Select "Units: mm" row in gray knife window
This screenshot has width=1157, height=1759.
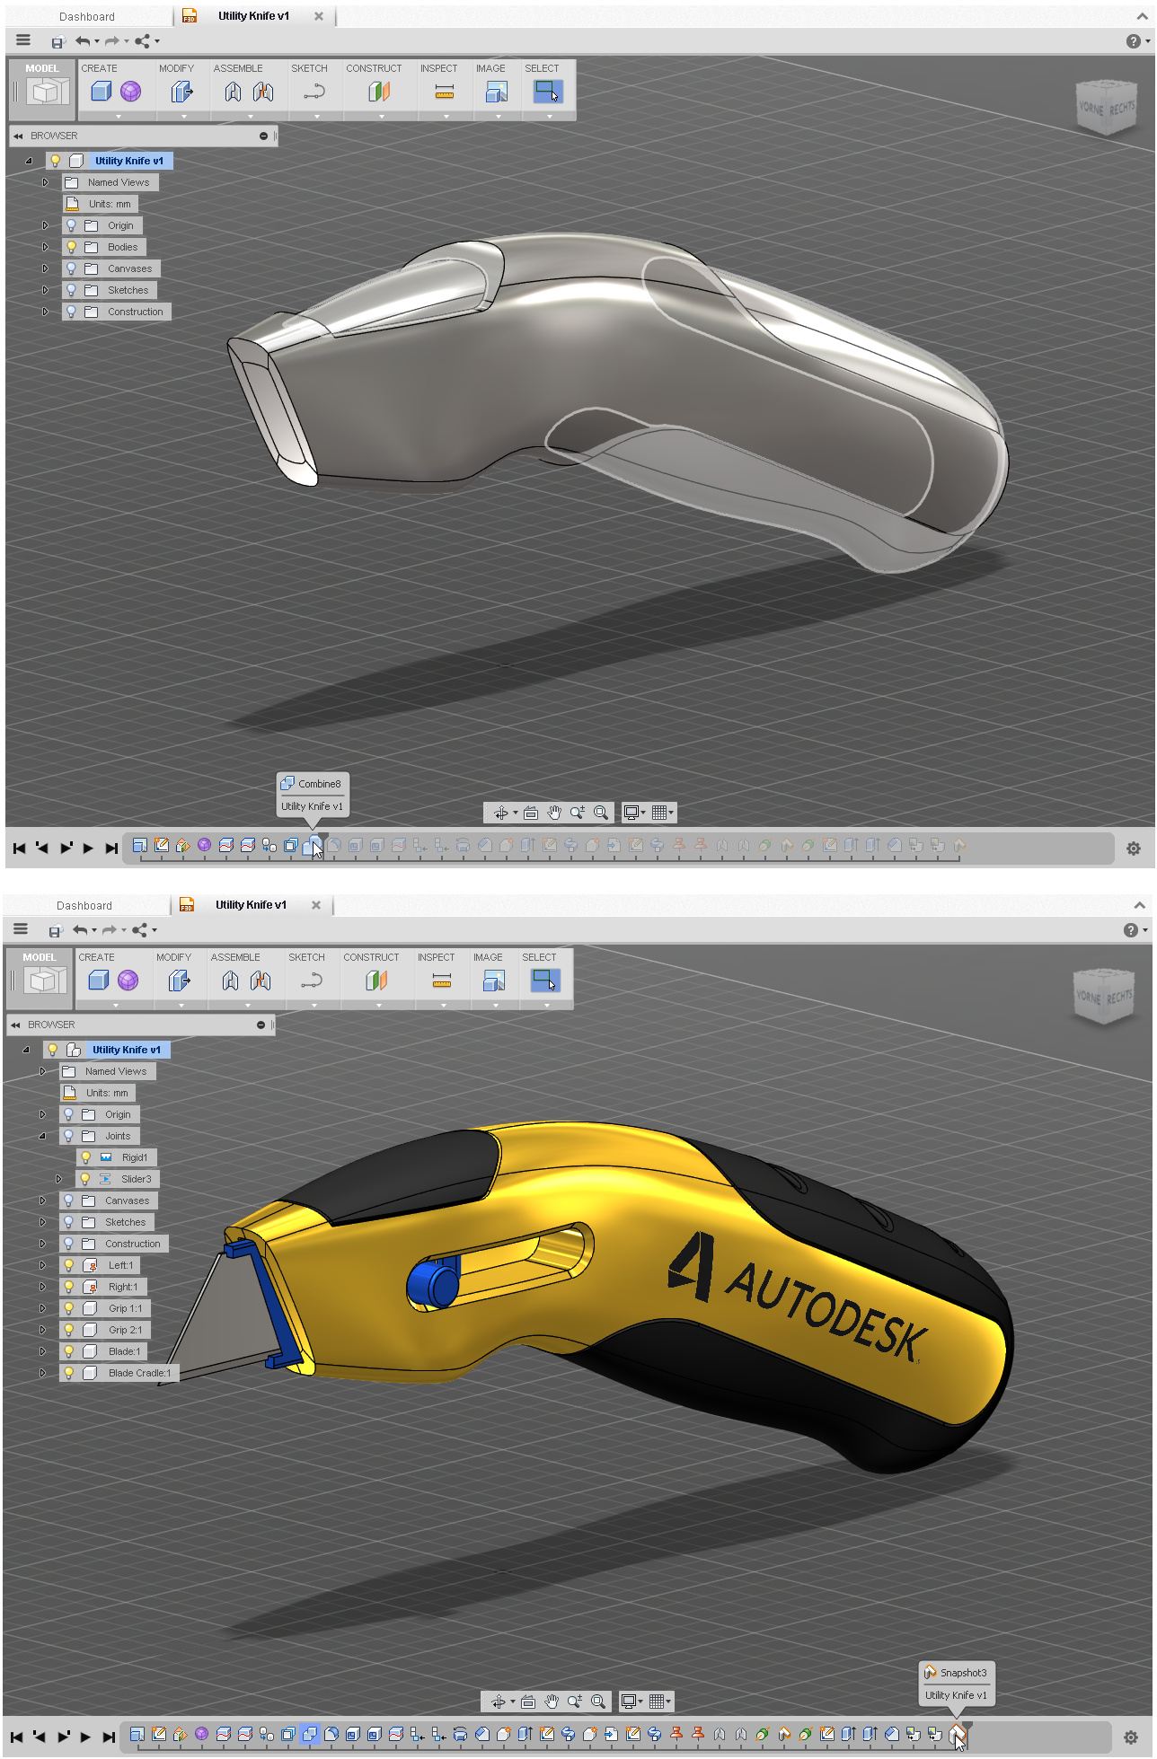[x=101, y=204]
